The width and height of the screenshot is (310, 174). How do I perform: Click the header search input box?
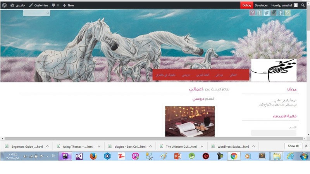point(36,13)
